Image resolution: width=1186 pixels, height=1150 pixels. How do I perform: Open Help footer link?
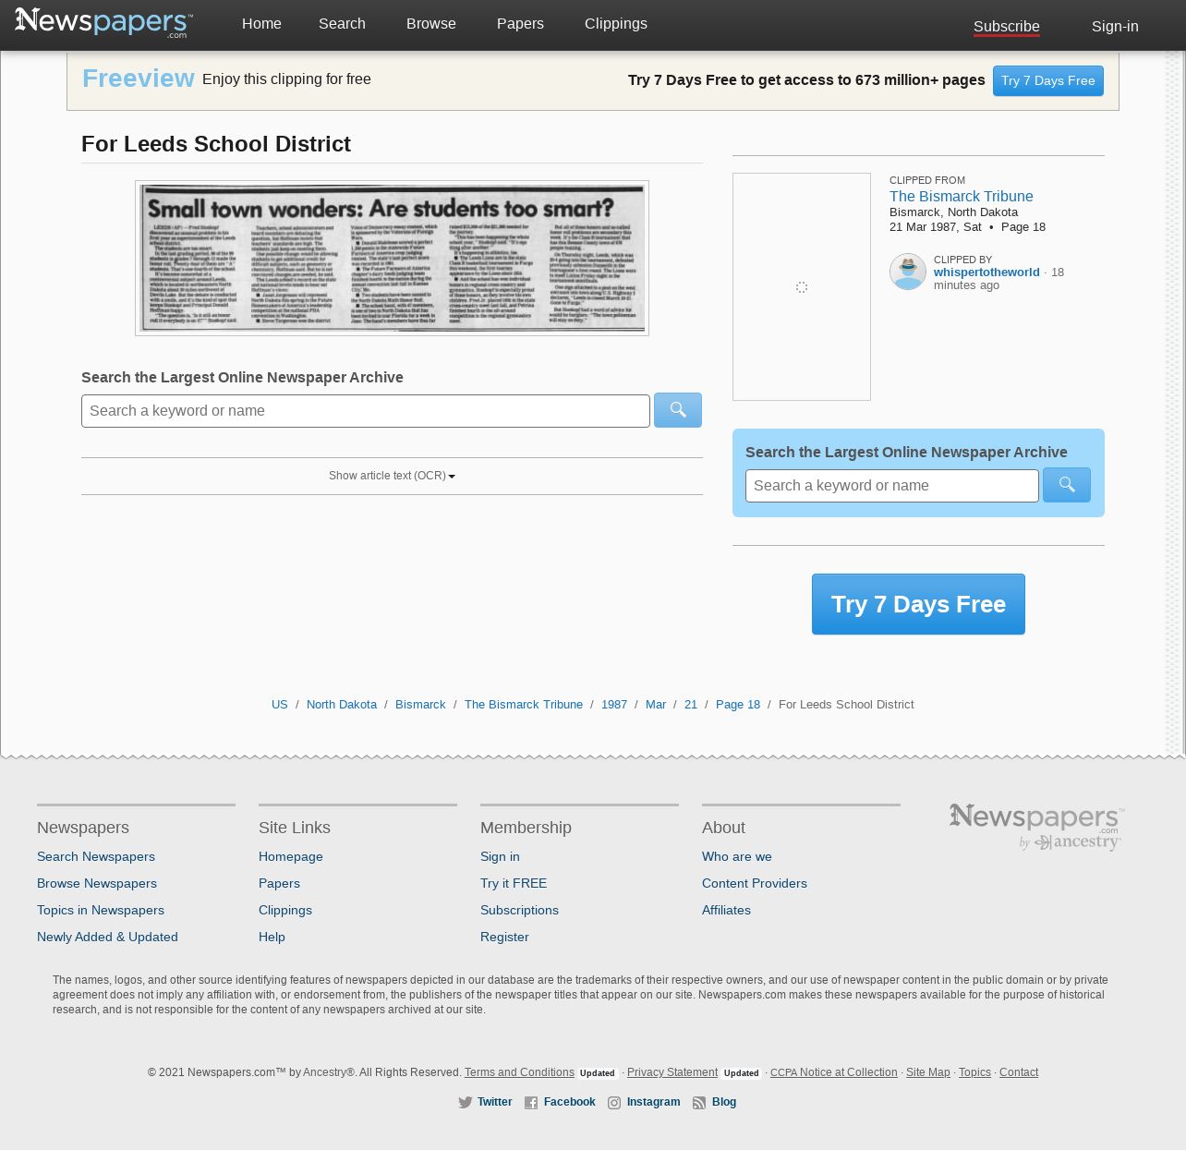[x=272, y=938]
